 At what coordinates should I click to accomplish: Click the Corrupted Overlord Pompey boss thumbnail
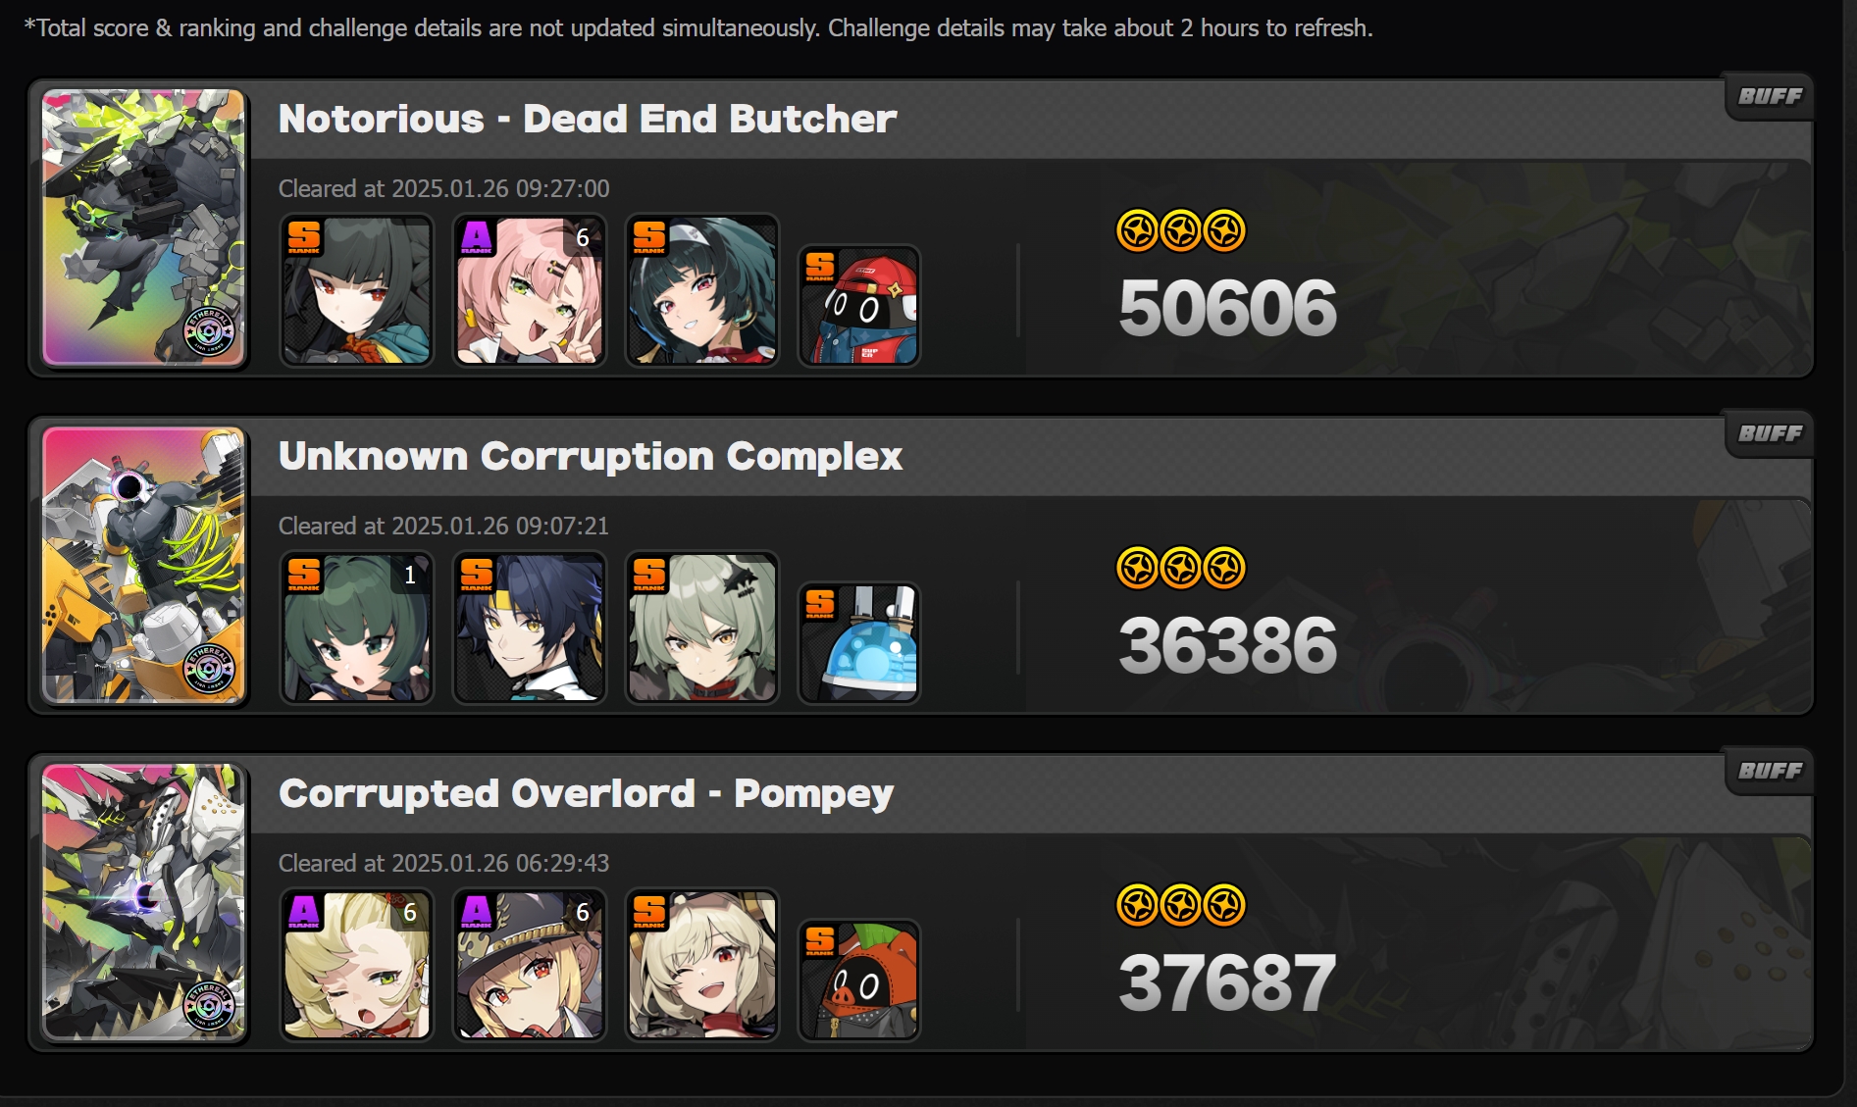pyautogui.click(x=143, y=901)
